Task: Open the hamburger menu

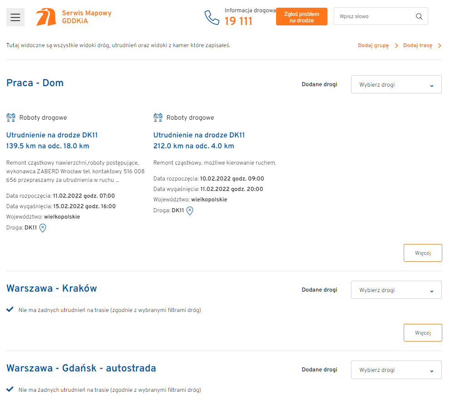Action: (x=15, y=17)
